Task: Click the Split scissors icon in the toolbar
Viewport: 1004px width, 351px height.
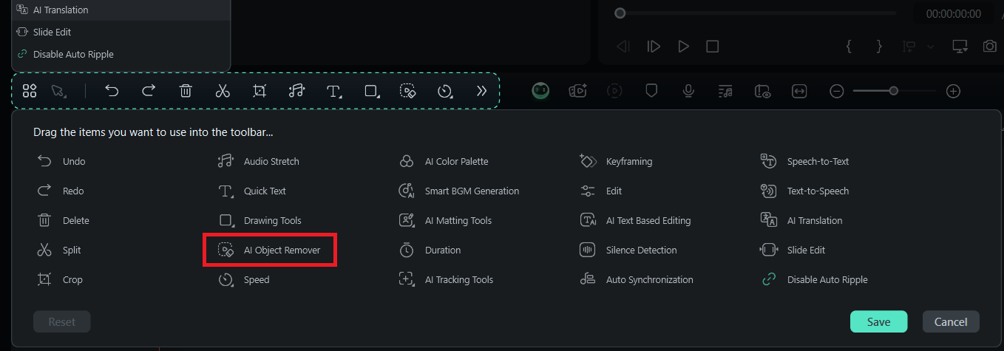Action: click(x=223, y=91)
